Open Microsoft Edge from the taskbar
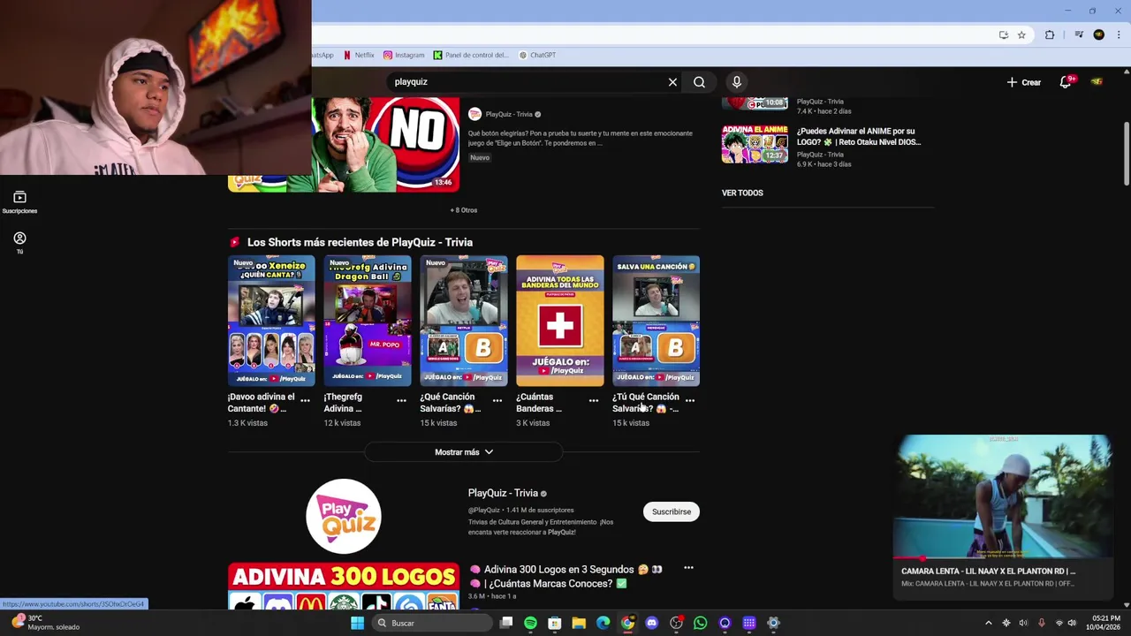1131x636 pixels. (x=603, y=623)
